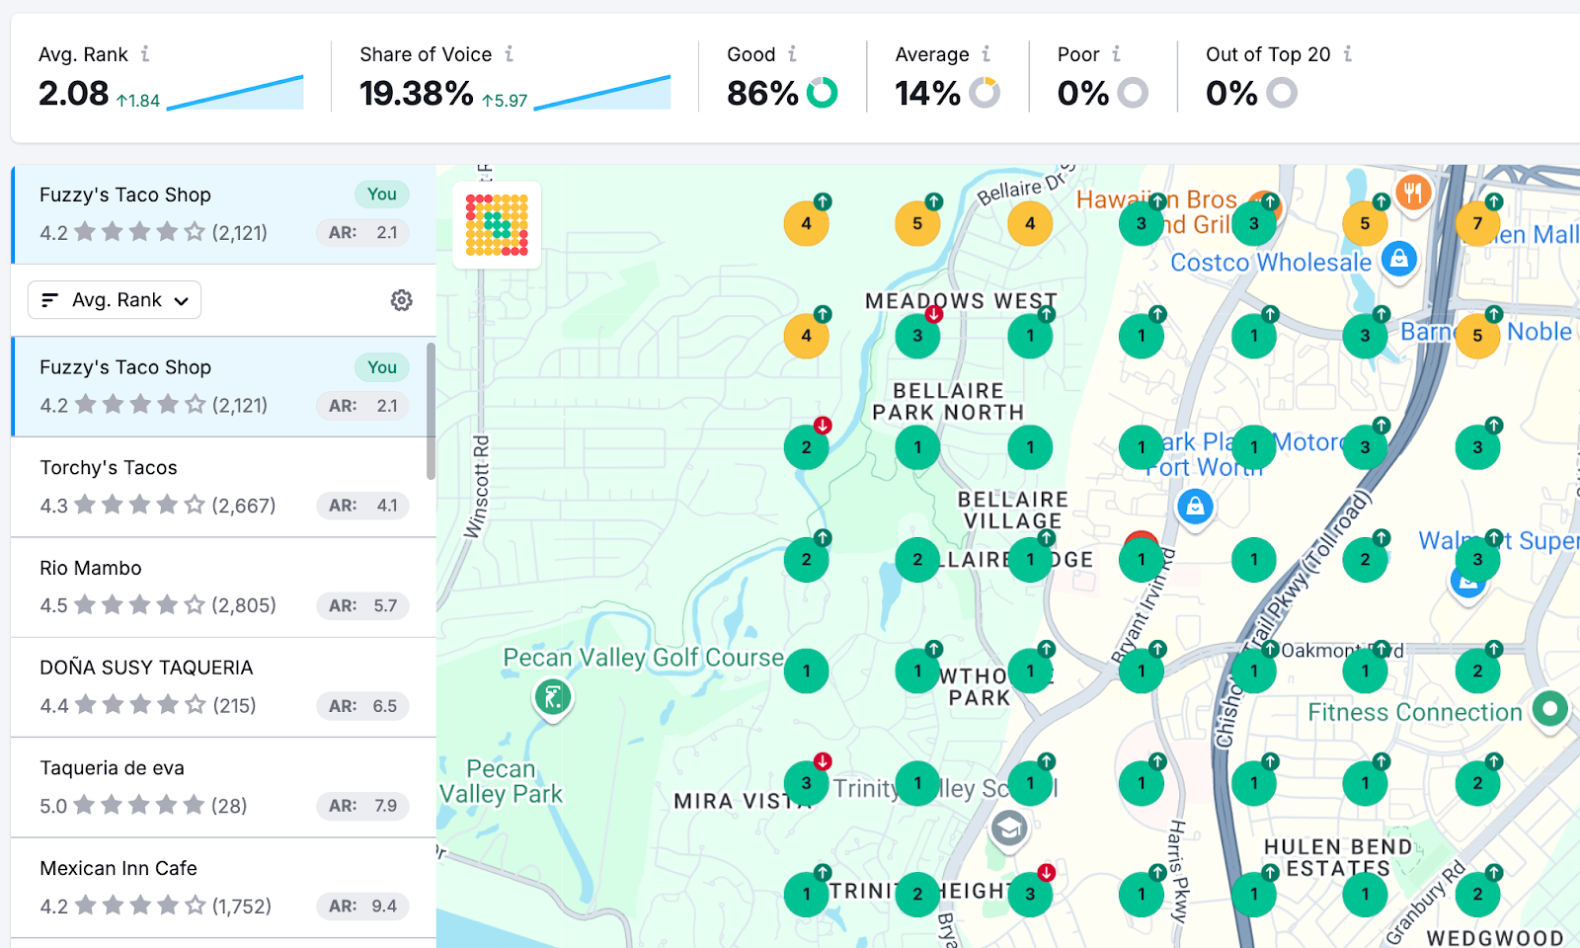Viewport: 1580px width, 948px height.
Task: Click the heatmap grid thumbnail on the map
Action: pyautogui.click(x=497, y=224)
